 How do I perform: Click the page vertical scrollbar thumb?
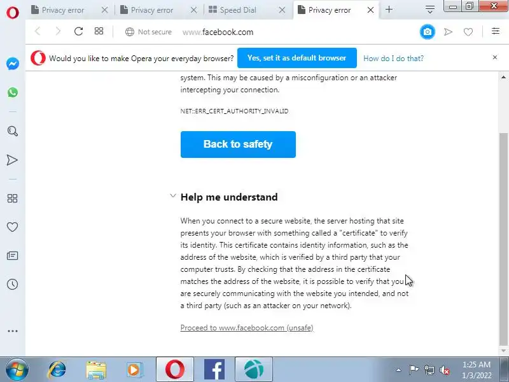click(503, 239)
